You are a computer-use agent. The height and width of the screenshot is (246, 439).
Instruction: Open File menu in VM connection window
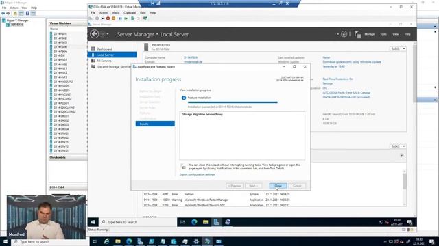click(93, 13)
